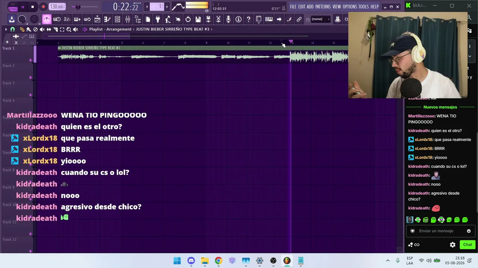Screen dimensions: 478x268
Task: Click the save floppy disk icon
Action: click(x=198, y=19)
